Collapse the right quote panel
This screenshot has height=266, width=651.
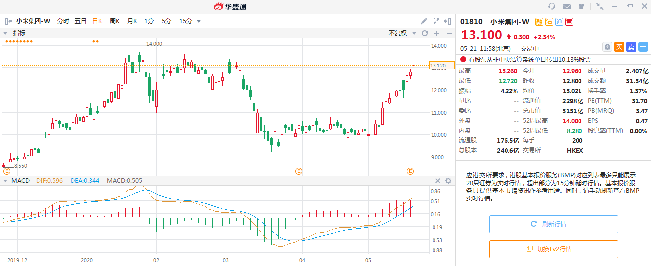[x=449, y=21]
